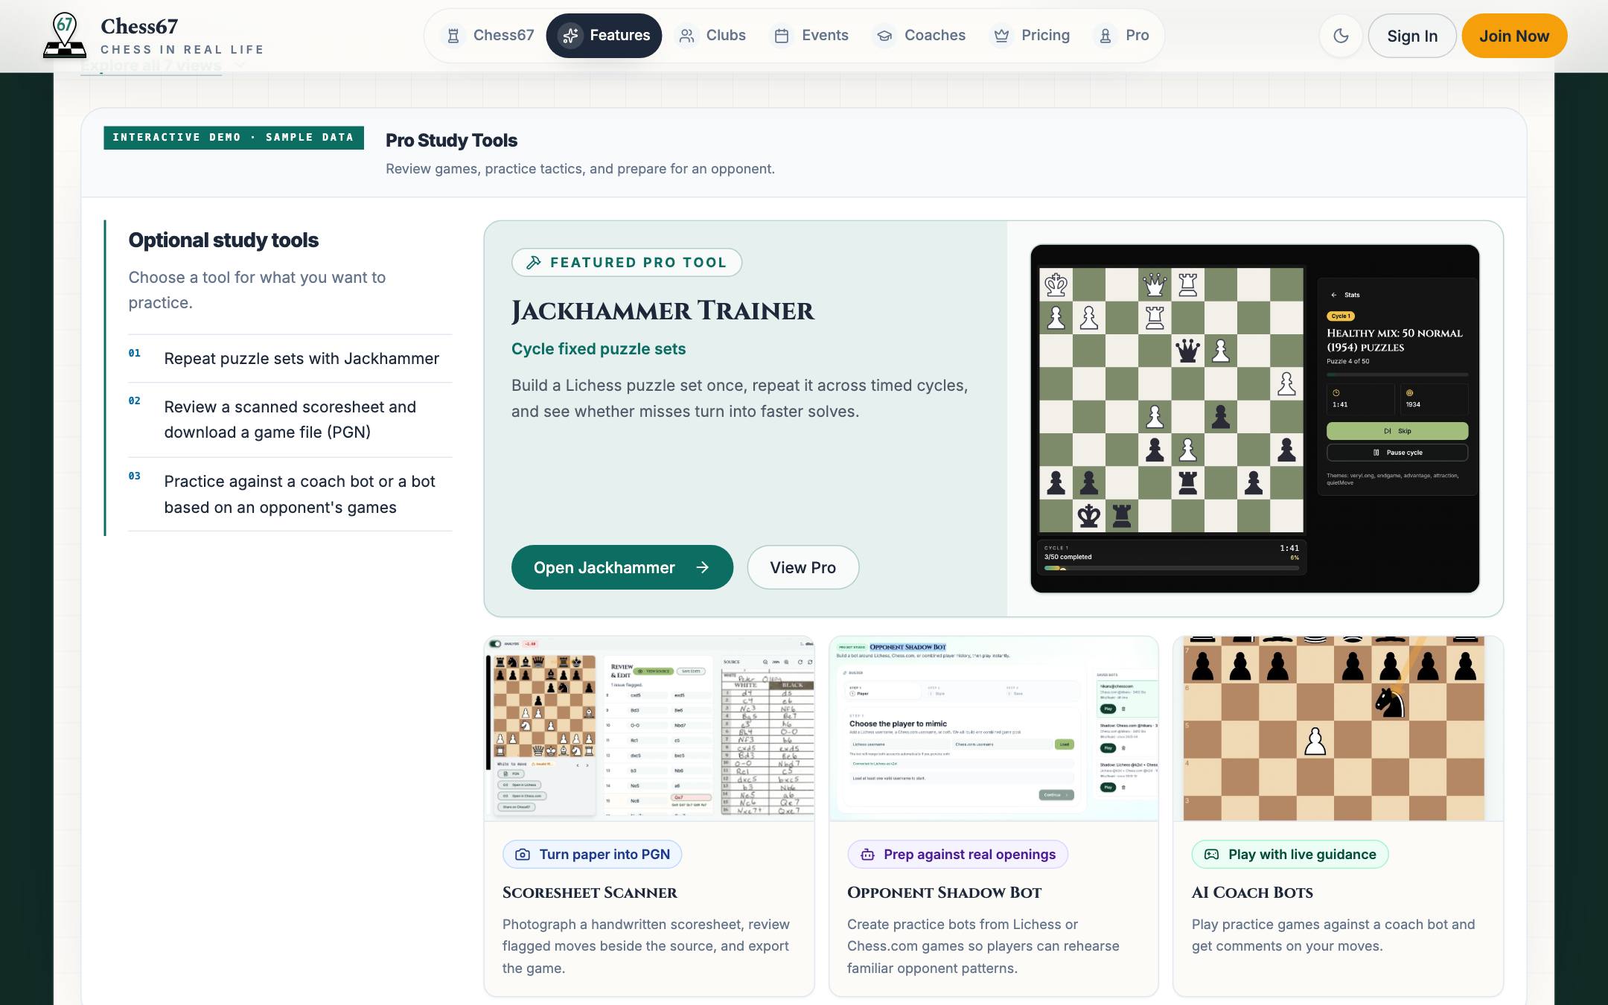Viewport: 1608px width, 1005px height.
Task: Click the bot icon on Prep against real openings
Action: (867, 855)
